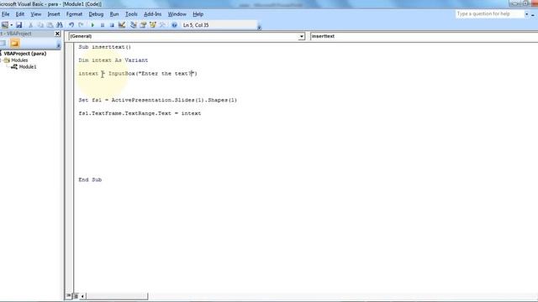Click the Toolbox icon in the toolbar
This screenshot has height=302, width=538.
tap(162, 25)
